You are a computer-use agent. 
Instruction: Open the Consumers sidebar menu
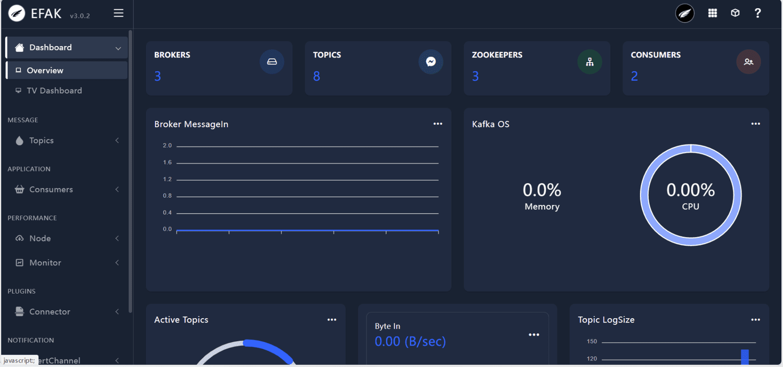coord(67,189)
